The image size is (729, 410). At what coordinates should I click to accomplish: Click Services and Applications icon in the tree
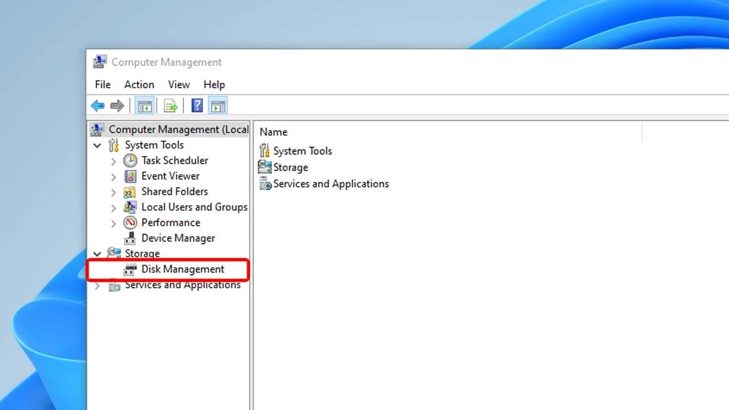point(114,285)
